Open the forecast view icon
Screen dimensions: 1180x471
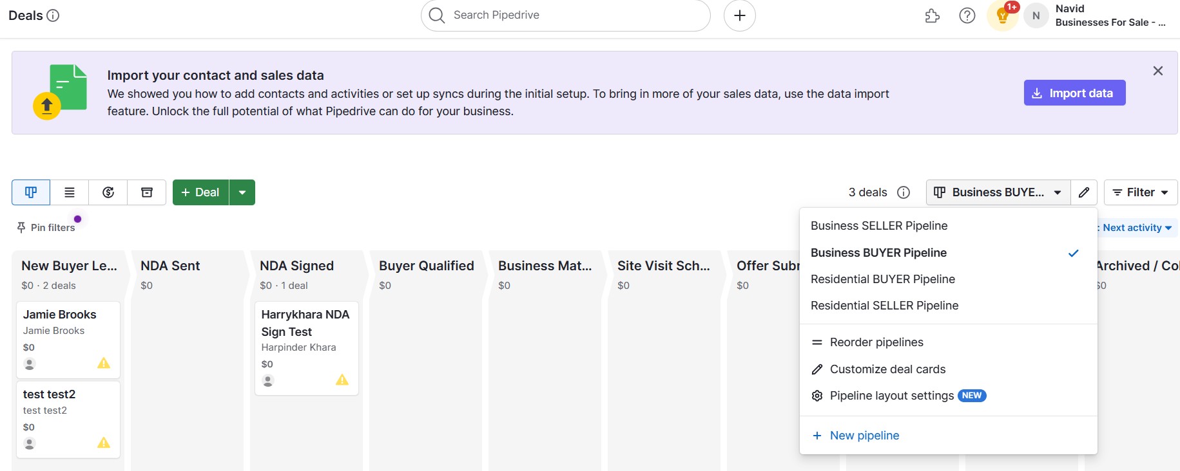pyautogui.click(x=108, y=192)
